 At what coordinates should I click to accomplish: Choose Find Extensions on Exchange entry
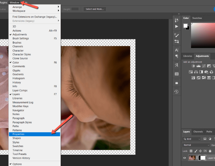tap(34, 17)
